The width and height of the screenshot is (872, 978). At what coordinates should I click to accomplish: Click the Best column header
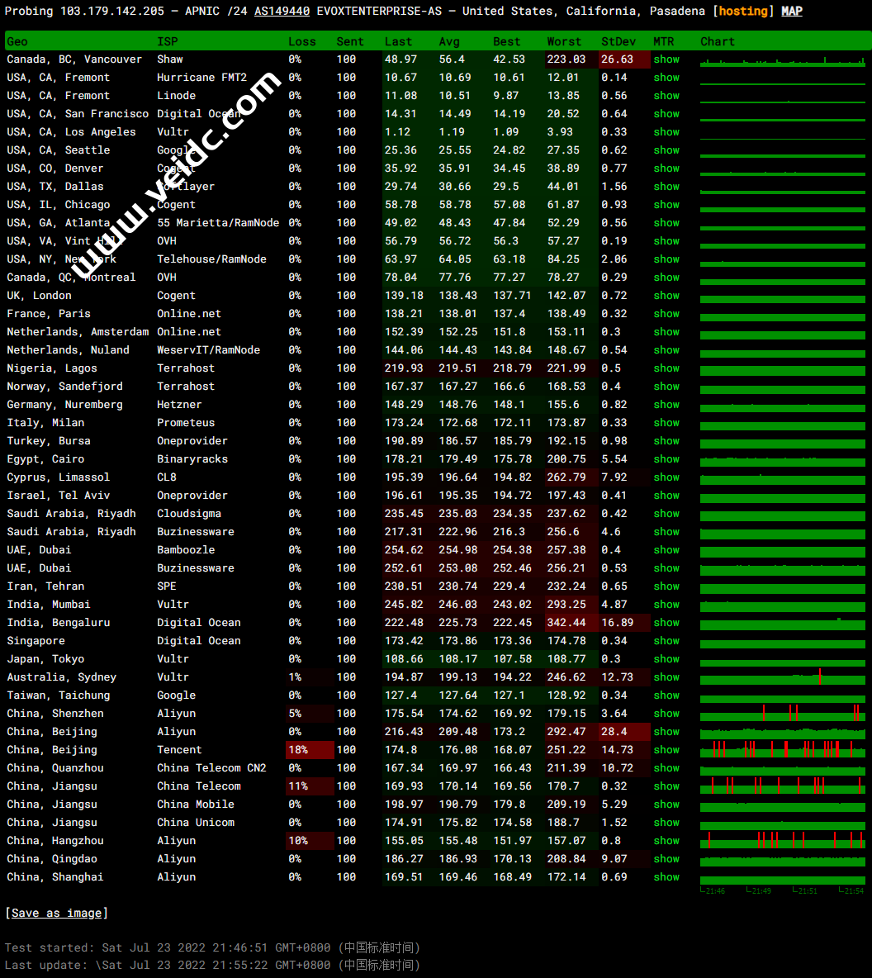point(506,42)
